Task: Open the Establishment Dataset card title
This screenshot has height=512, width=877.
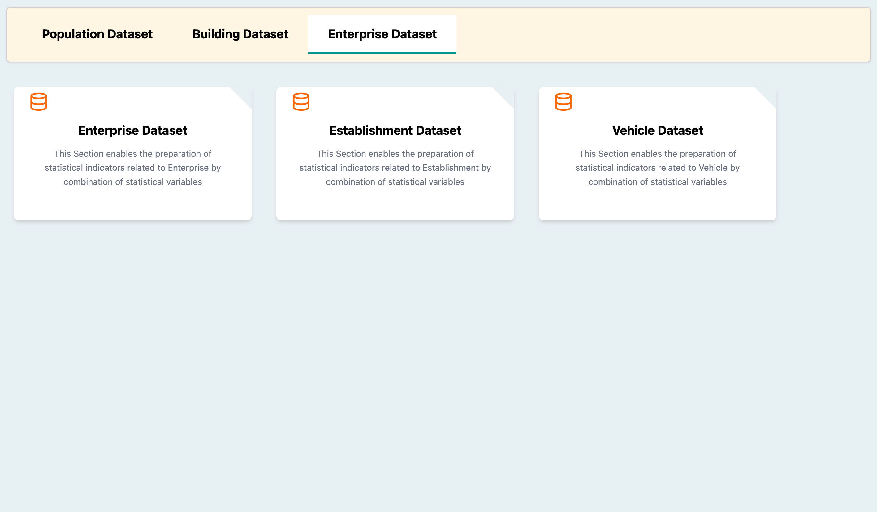Action: point(395,130)
